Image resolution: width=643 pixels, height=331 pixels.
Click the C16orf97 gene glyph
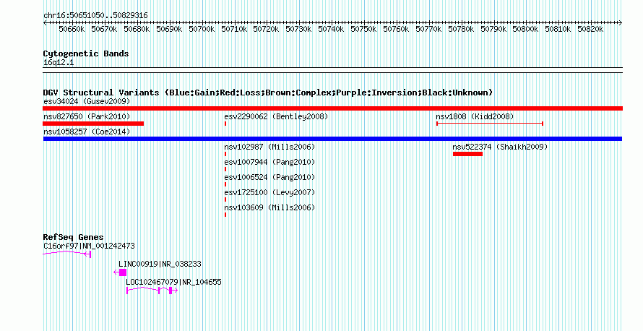[67, 254]
